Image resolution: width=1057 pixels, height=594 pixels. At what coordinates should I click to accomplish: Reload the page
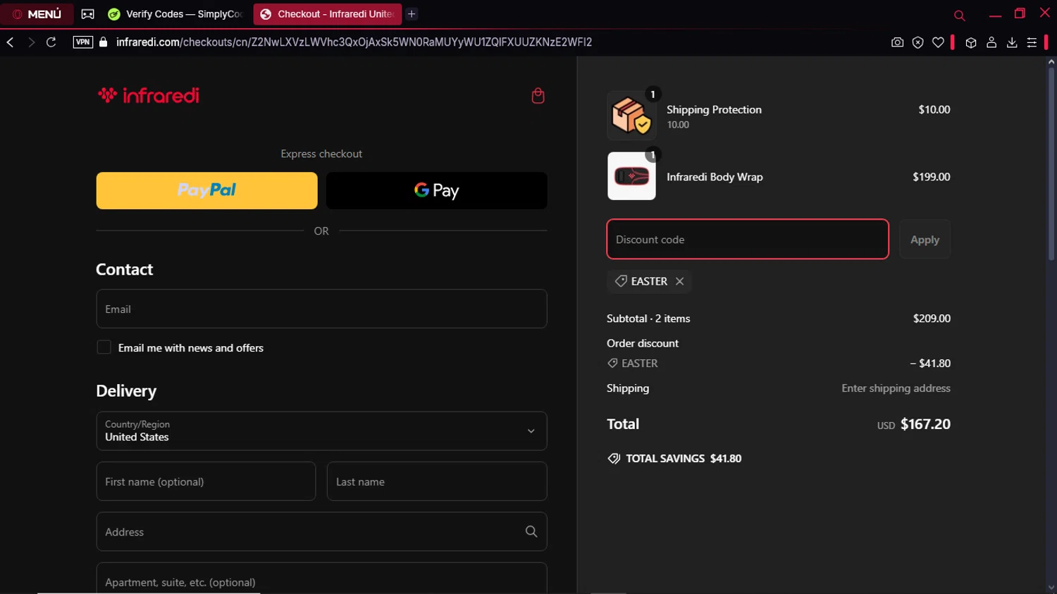click(x=51, y=42)
